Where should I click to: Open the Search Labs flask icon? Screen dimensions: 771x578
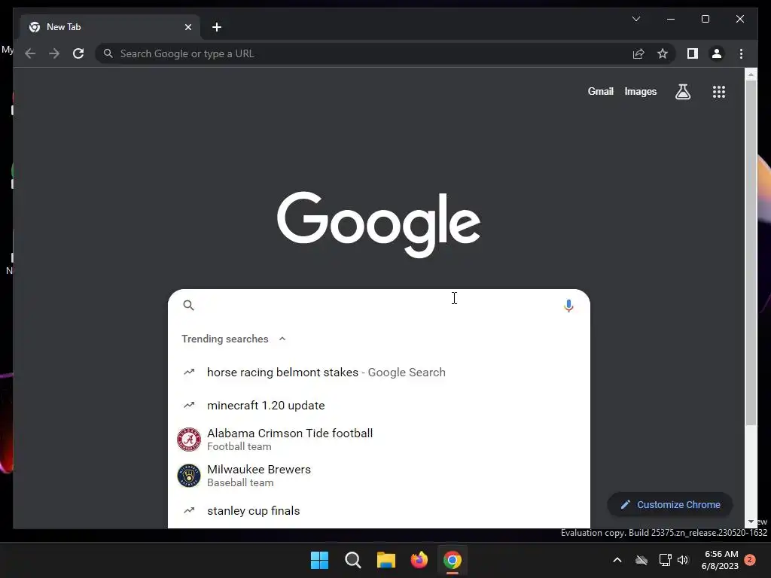pos(682,91)
